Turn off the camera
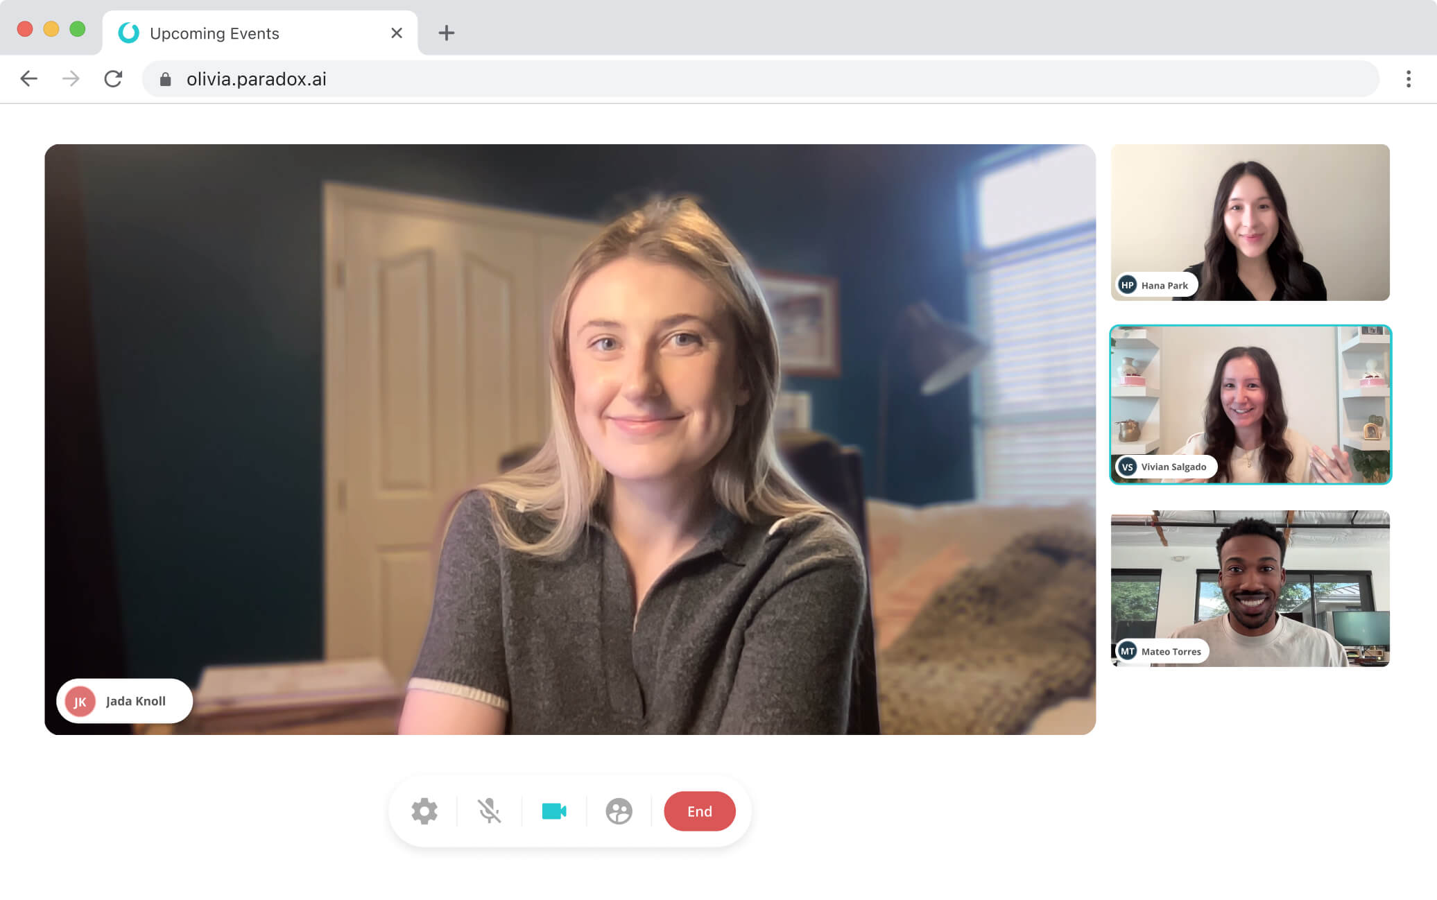 553,811
